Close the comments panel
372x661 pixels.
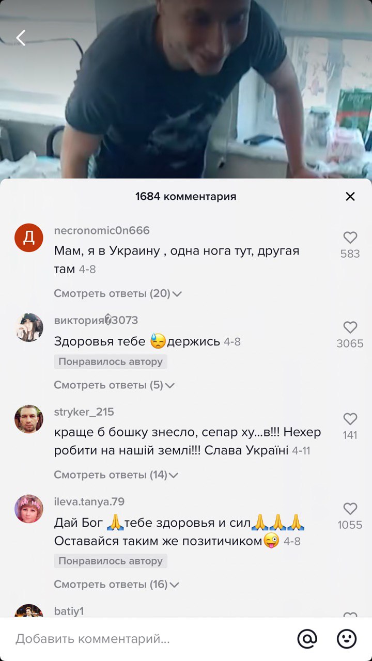pos(350,196)
